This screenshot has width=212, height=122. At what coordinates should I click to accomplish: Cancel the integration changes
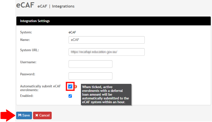point(42,115)
